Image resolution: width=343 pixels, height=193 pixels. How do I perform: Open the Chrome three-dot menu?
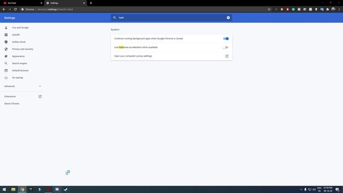(339, 10)
